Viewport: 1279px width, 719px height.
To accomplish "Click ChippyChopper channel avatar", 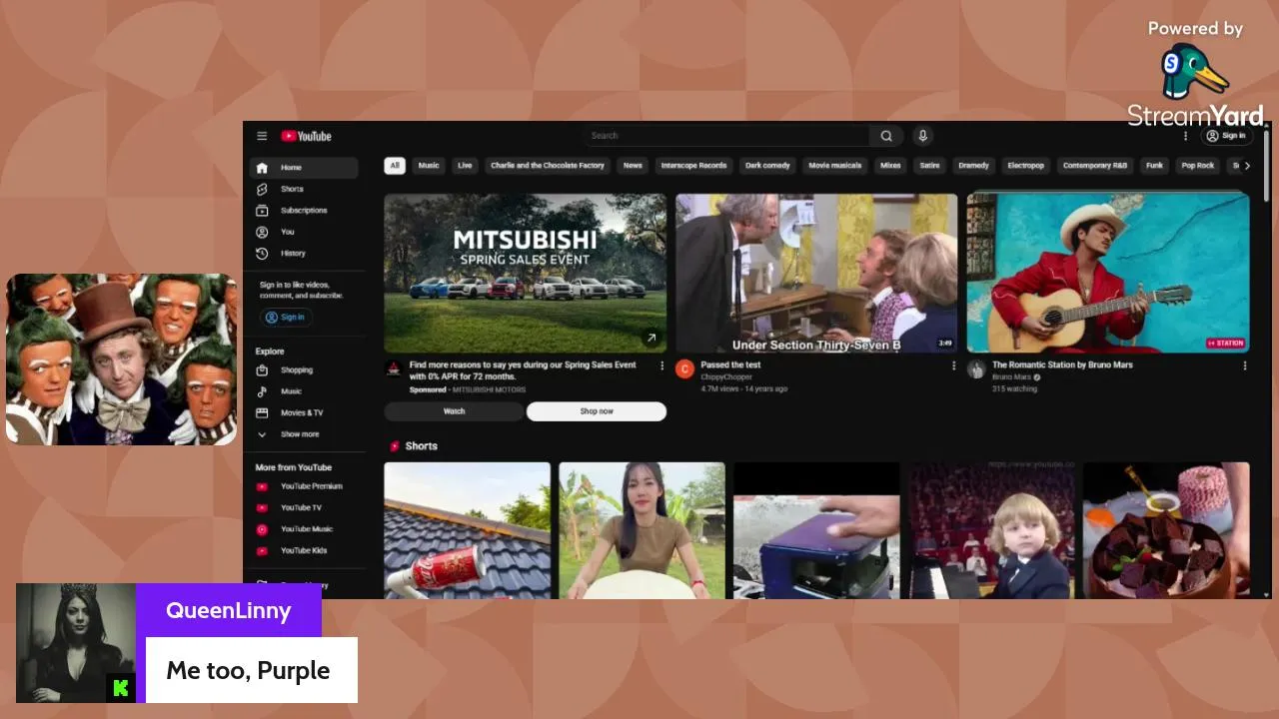I will pyautogui.click(x=684, y=369).
